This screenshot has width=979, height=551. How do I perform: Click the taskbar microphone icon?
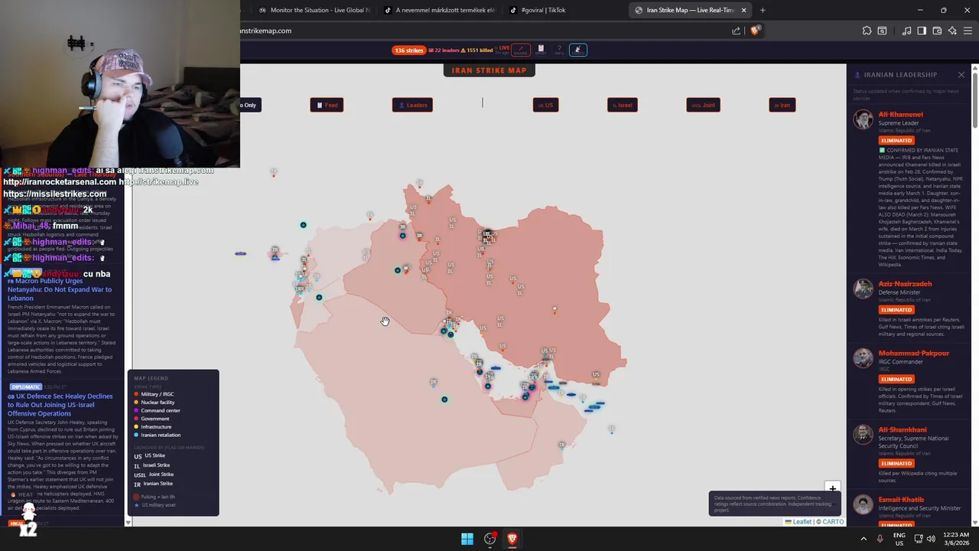point(880,539)
